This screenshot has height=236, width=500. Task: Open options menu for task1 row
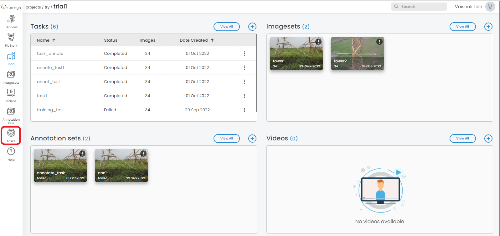[245, 96]
